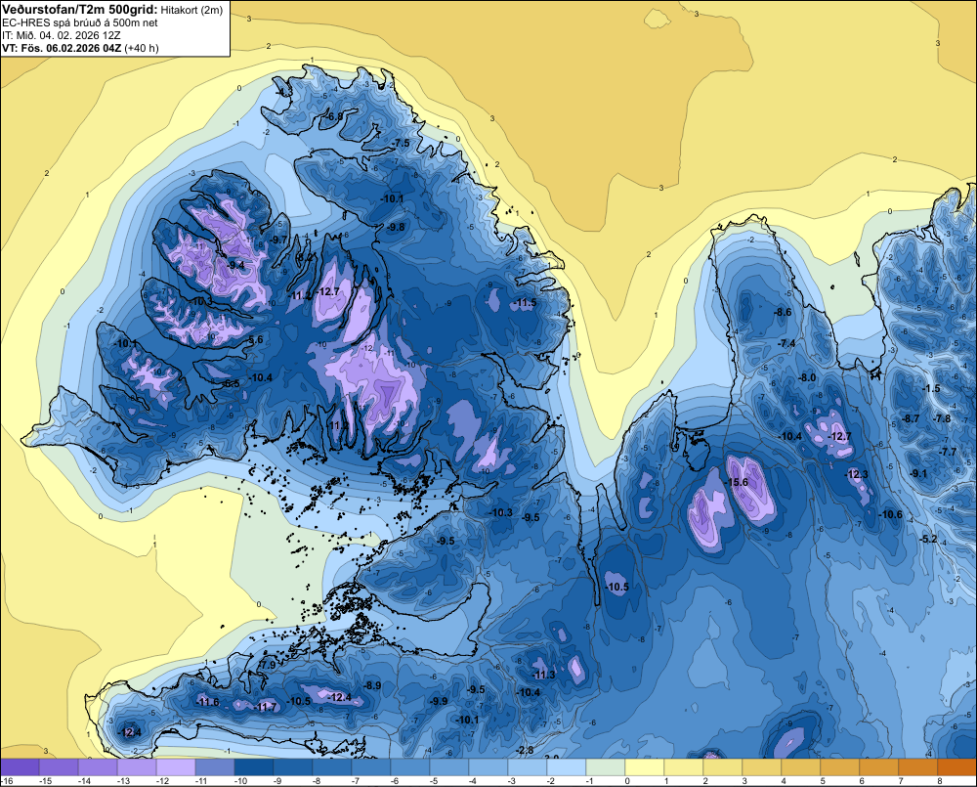Click the '-7.7' temperature label
977x787 pixels.
pos(948,452)
